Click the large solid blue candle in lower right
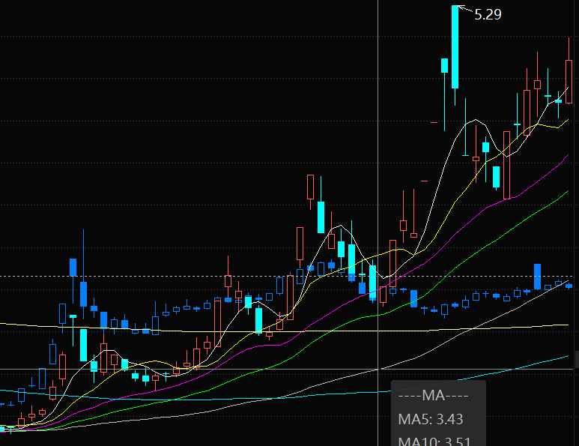The width and height of the screenshot is (579, 446). pyautogui.click(x=537, y=276)
